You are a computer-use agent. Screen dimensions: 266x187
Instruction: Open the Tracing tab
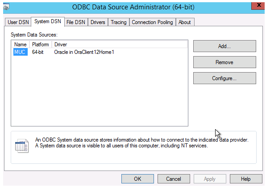119,22
